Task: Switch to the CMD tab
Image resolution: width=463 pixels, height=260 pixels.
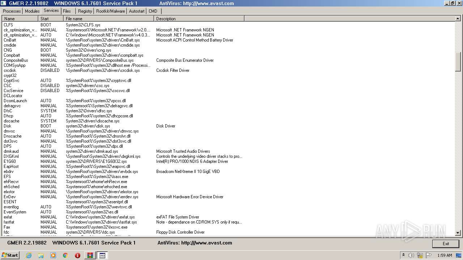Action: [153, 11]
